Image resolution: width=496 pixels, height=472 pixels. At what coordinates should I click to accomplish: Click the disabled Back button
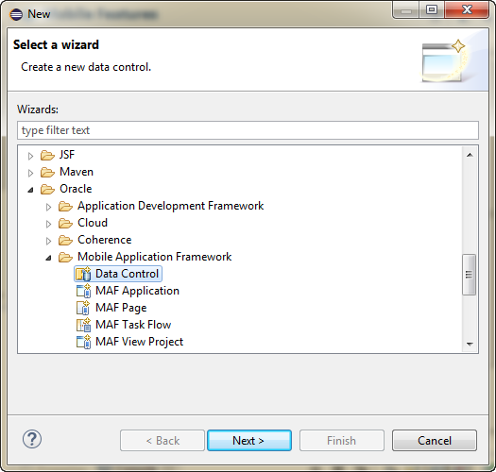(162, 440)
